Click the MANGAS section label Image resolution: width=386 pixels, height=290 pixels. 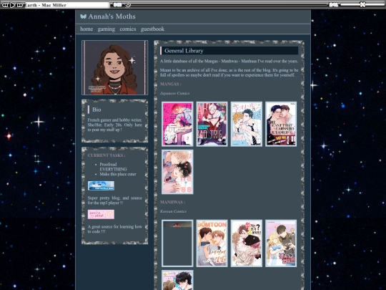171,84
